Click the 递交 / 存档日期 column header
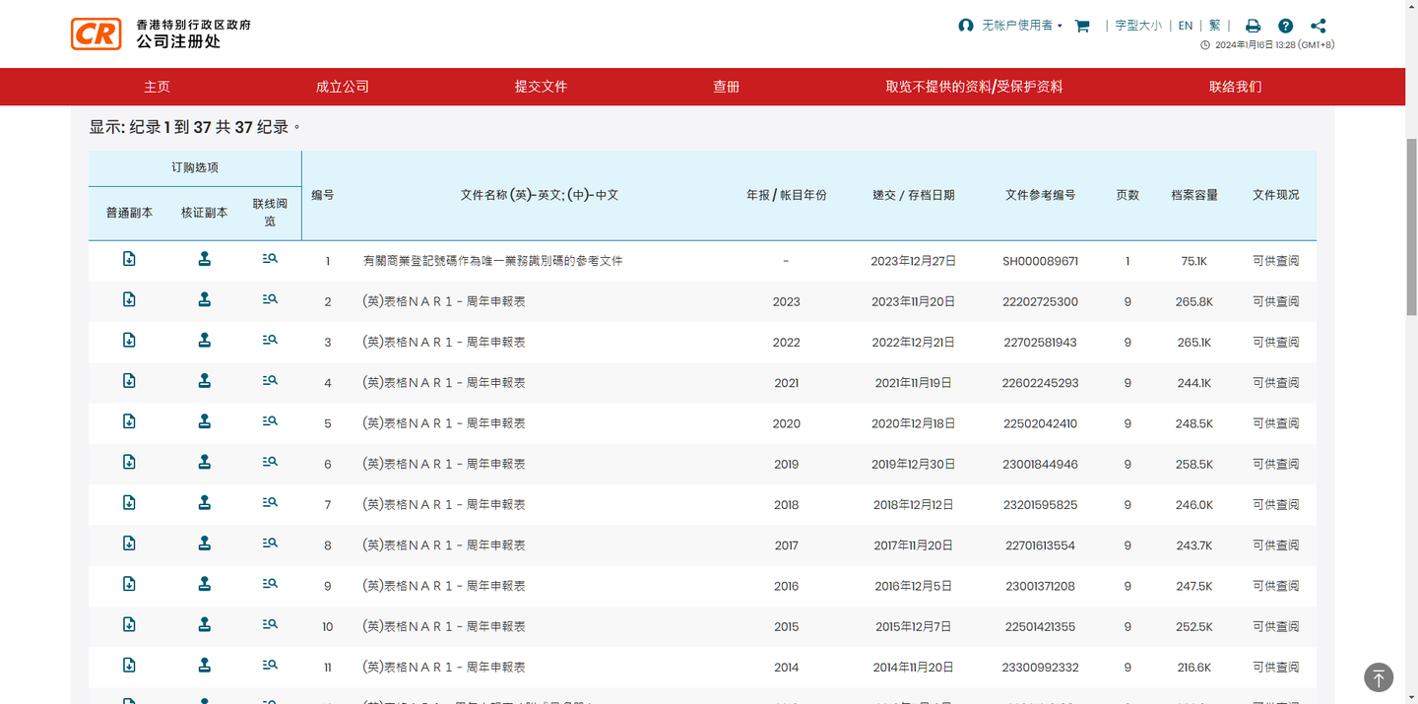 pyautogui.click(x=913, y=195)
